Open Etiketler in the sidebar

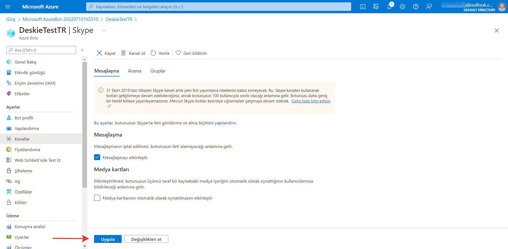click(22, 94)
